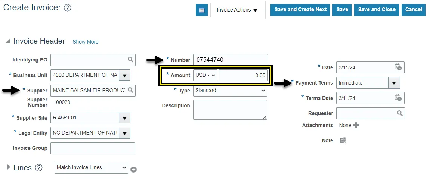Open the invoice Date calendar picker

pos(398,67)
